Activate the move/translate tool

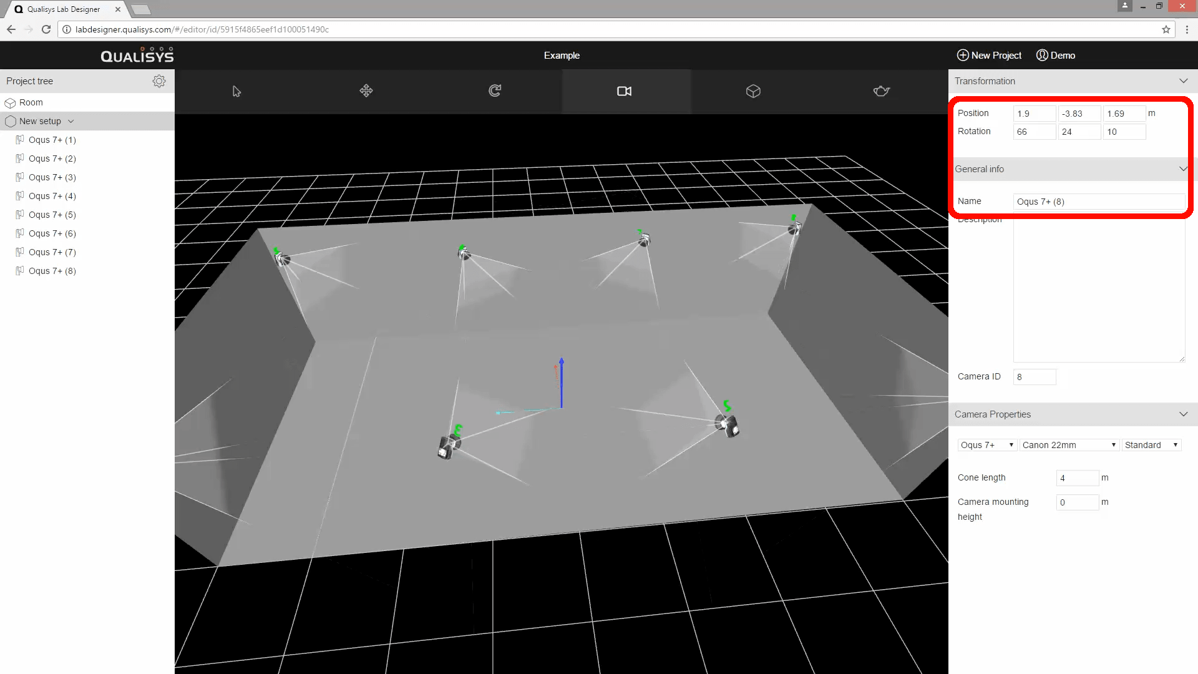(x=366, y=91)
